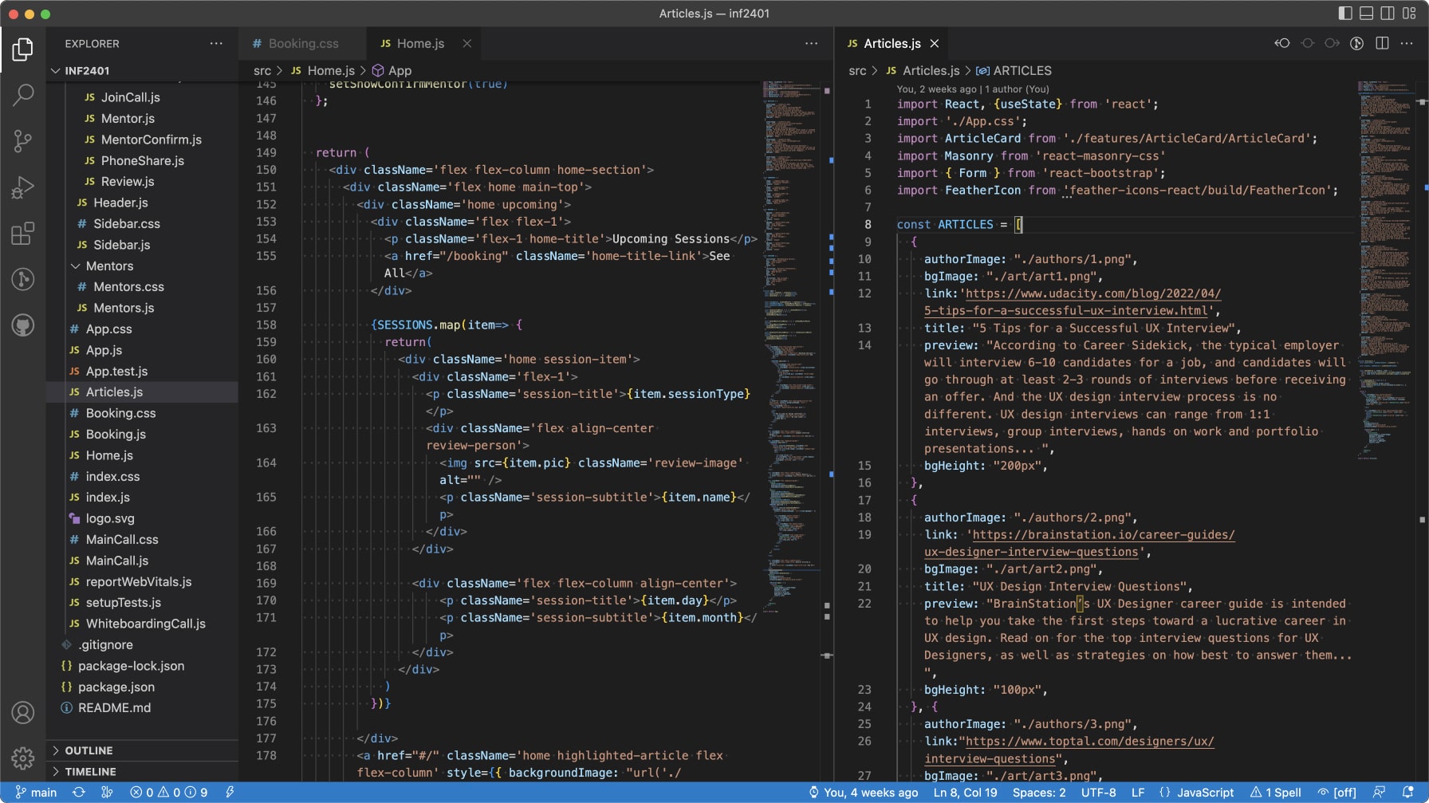Open Run and Debug panel
Viewport: 1429px width, 803px height.
pos(23,187)
